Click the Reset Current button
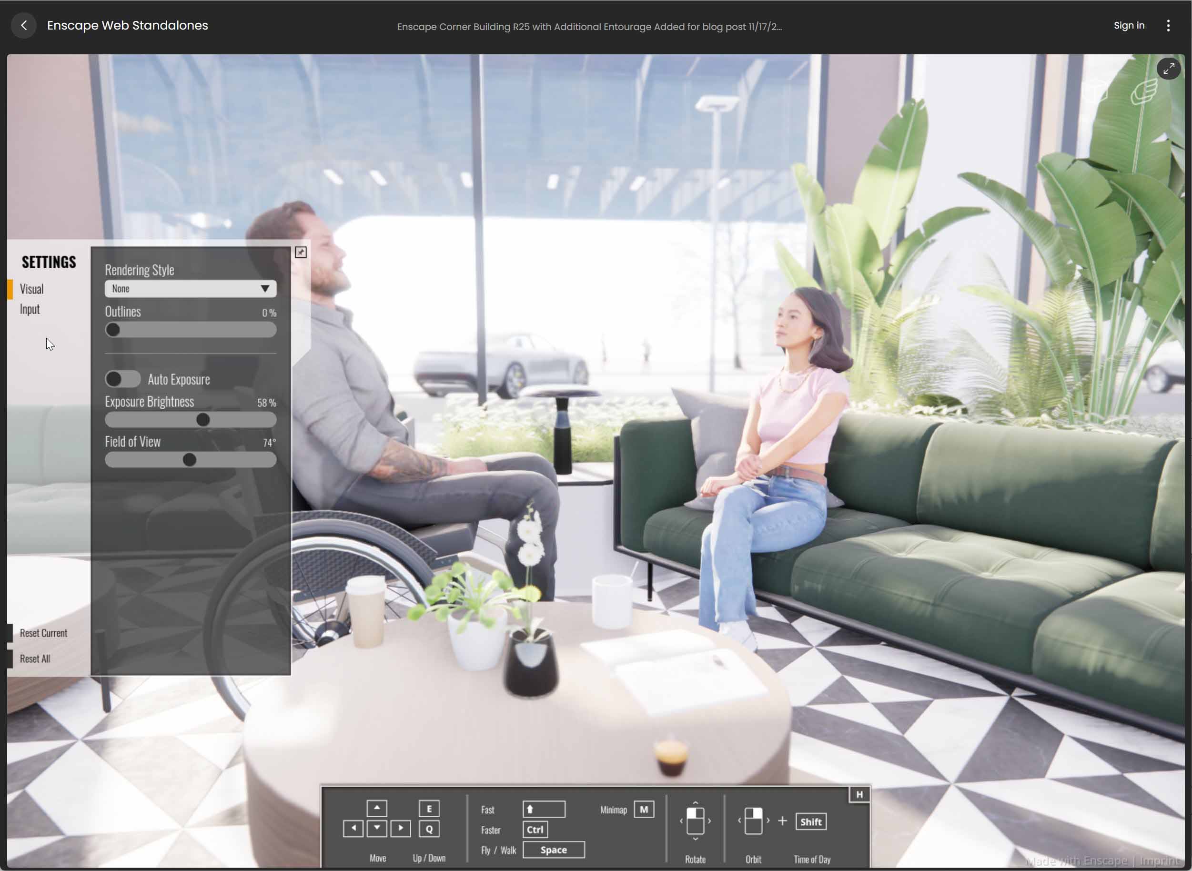The height and width of the screenshot is (871, 1192). pyautogui.click(x=43, y=632)
